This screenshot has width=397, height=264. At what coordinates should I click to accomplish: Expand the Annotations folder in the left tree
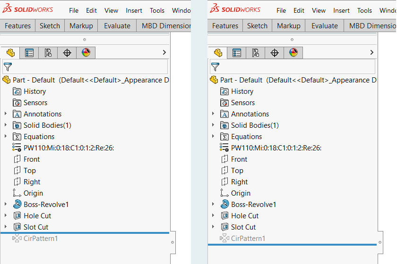pos(6,114)
